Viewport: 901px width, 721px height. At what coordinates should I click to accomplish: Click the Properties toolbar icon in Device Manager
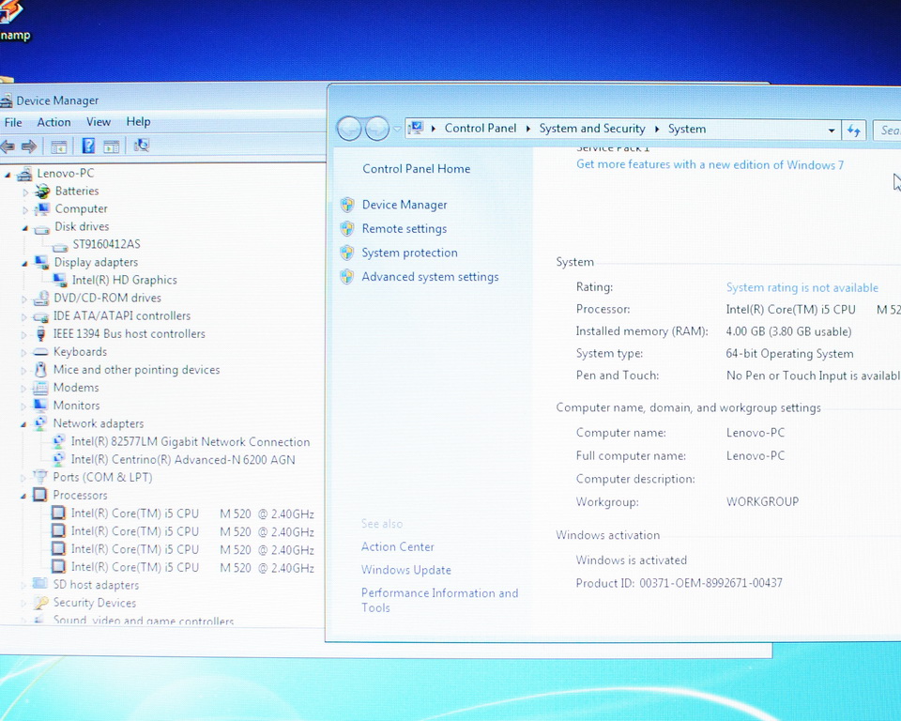pyautogui.click(x=112, y=146)
